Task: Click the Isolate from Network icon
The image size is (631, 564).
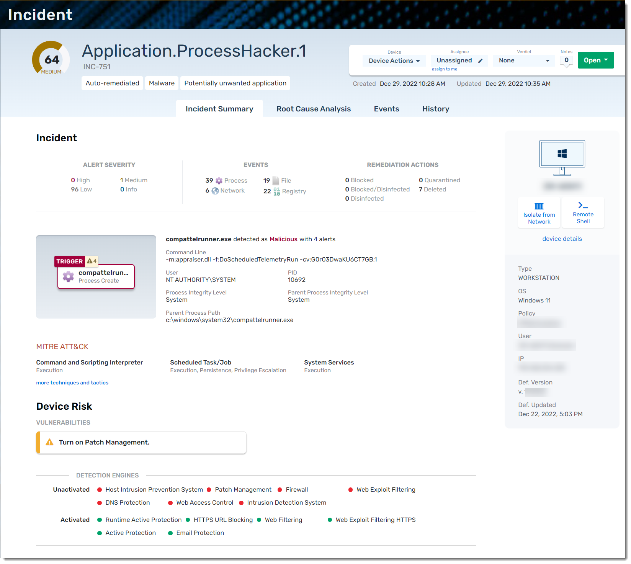Action: pos(539,206)
